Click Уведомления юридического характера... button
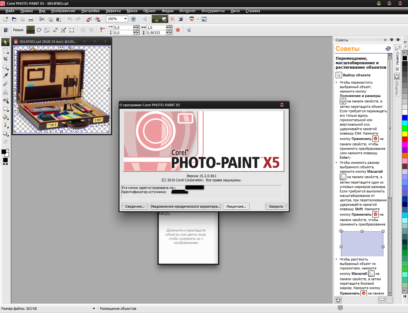This screenshot has height=313, width=408. click(x=186, y=206)
